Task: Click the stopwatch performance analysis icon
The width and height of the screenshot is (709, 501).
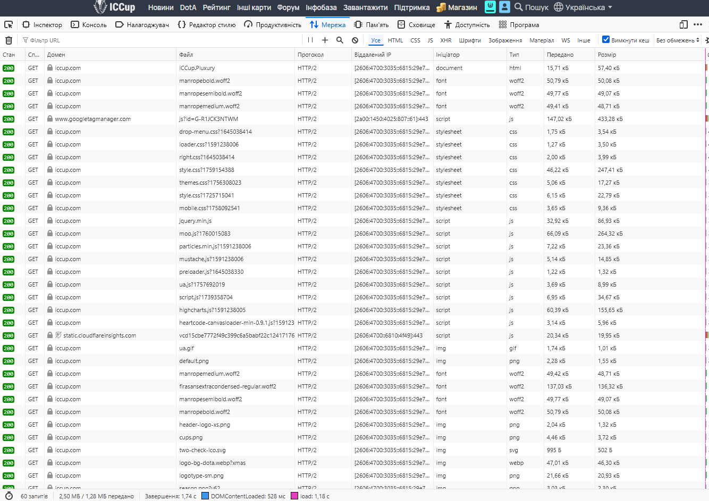Action: click(x=9, y=496)
